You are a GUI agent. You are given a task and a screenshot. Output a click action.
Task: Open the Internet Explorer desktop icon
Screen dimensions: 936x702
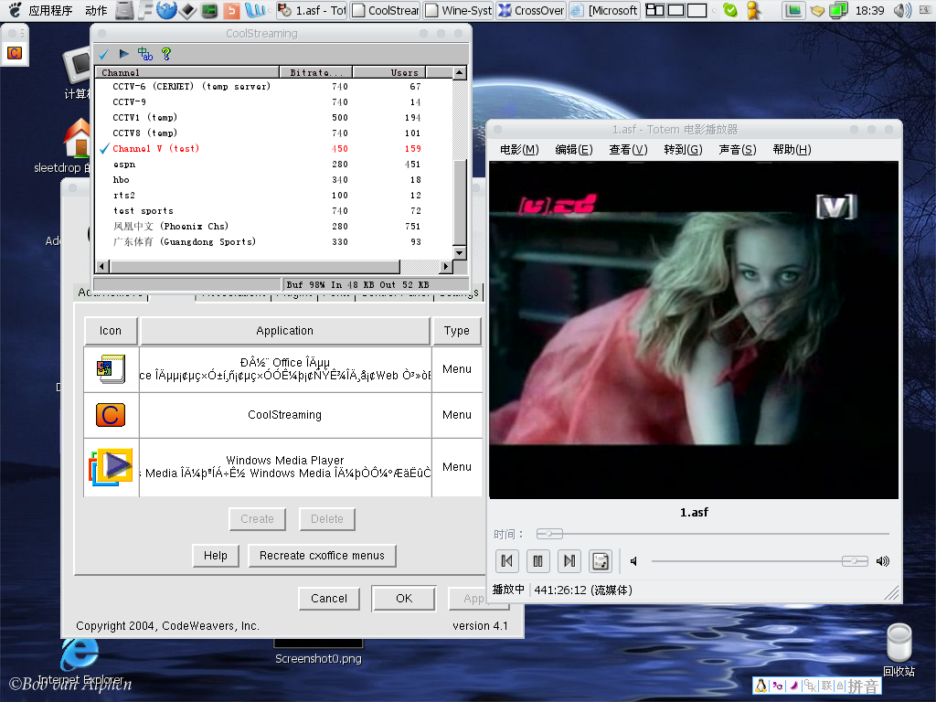(80, 654)
